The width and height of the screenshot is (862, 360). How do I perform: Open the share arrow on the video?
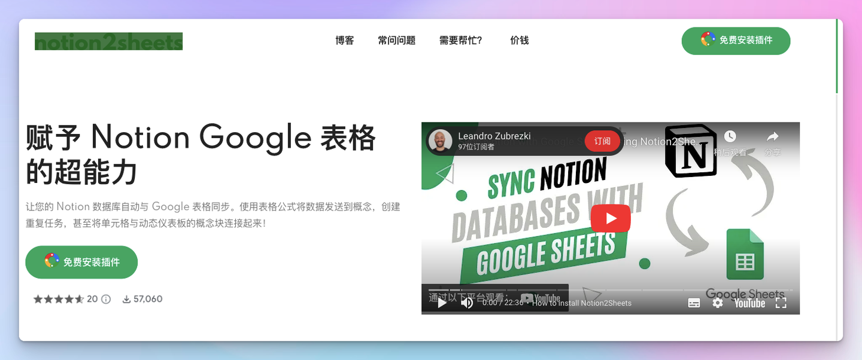point(772,136)
